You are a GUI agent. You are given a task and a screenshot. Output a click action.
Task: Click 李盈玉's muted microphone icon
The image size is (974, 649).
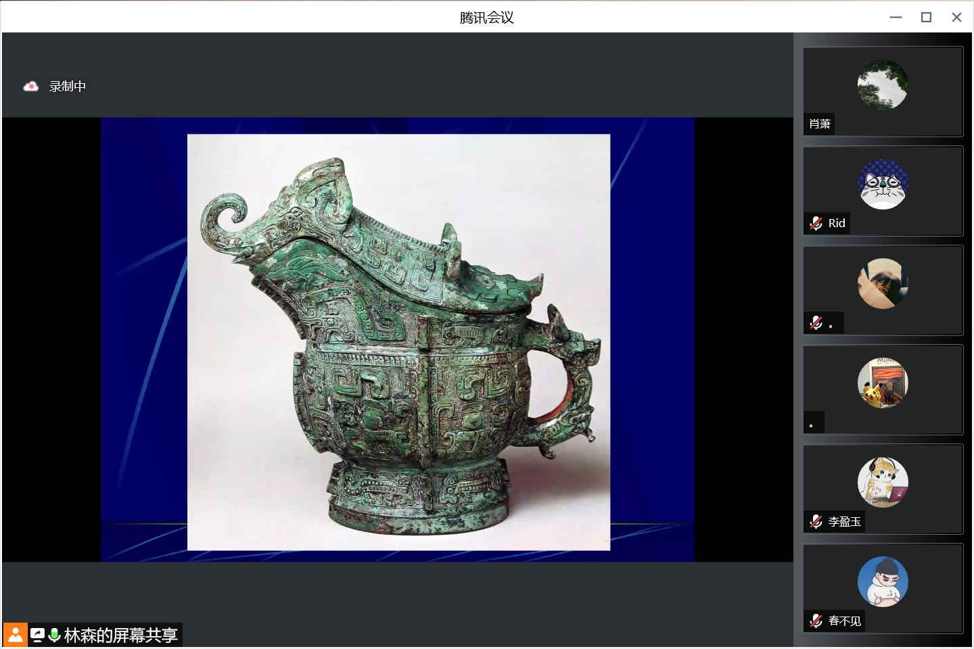coord(816,521)
